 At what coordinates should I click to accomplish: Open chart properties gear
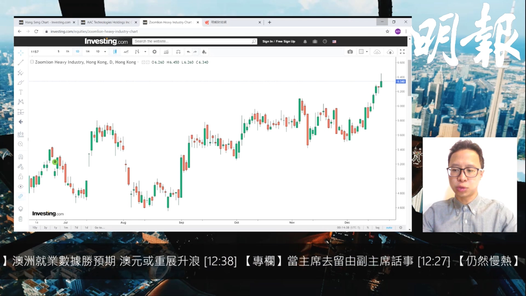click(x=155, y=52)
